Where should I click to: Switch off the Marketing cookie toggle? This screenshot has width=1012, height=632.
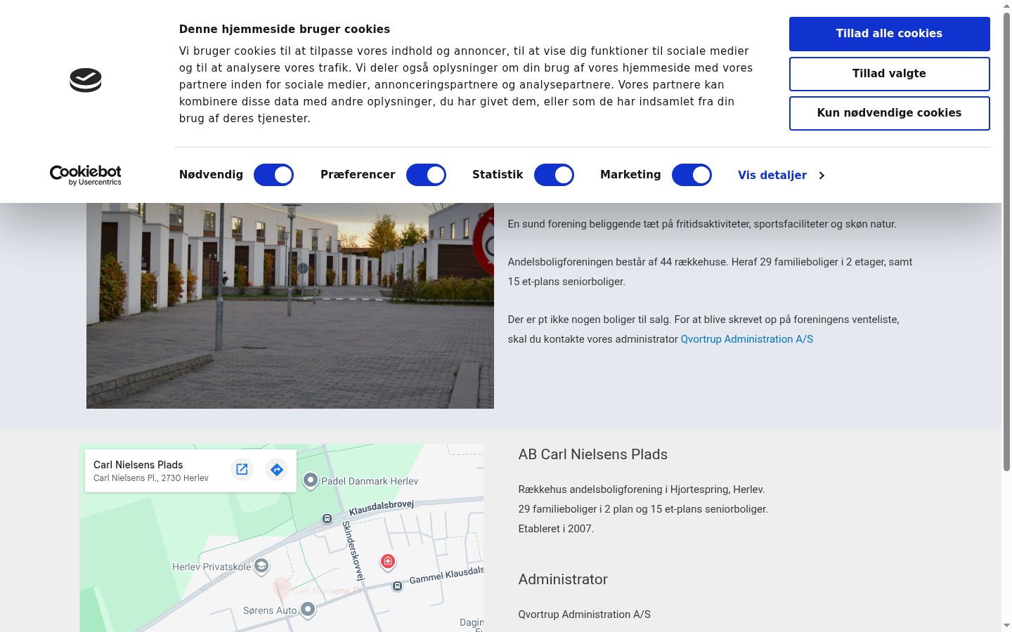692,175
